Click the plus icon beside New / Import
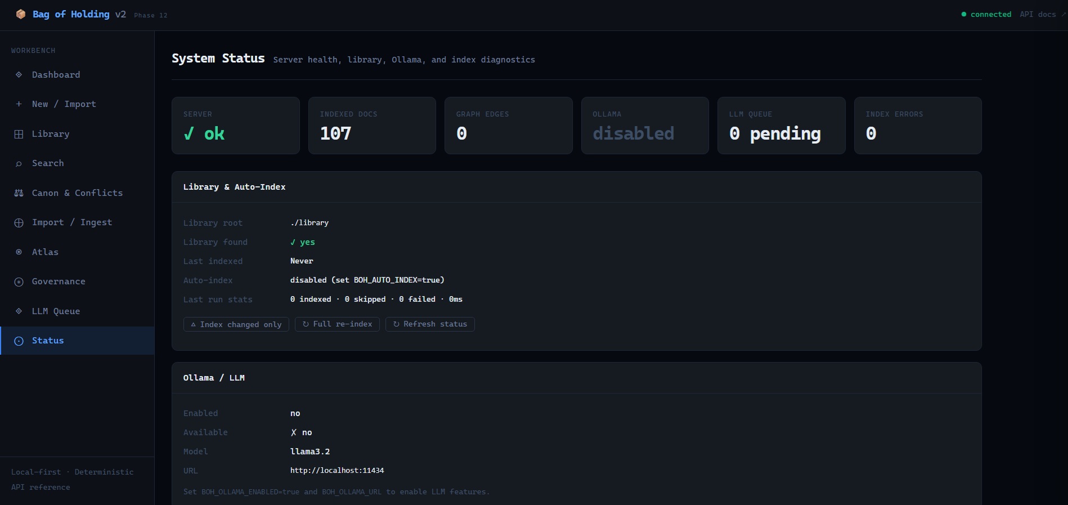 pyautogui.click(x=19, y=104)
